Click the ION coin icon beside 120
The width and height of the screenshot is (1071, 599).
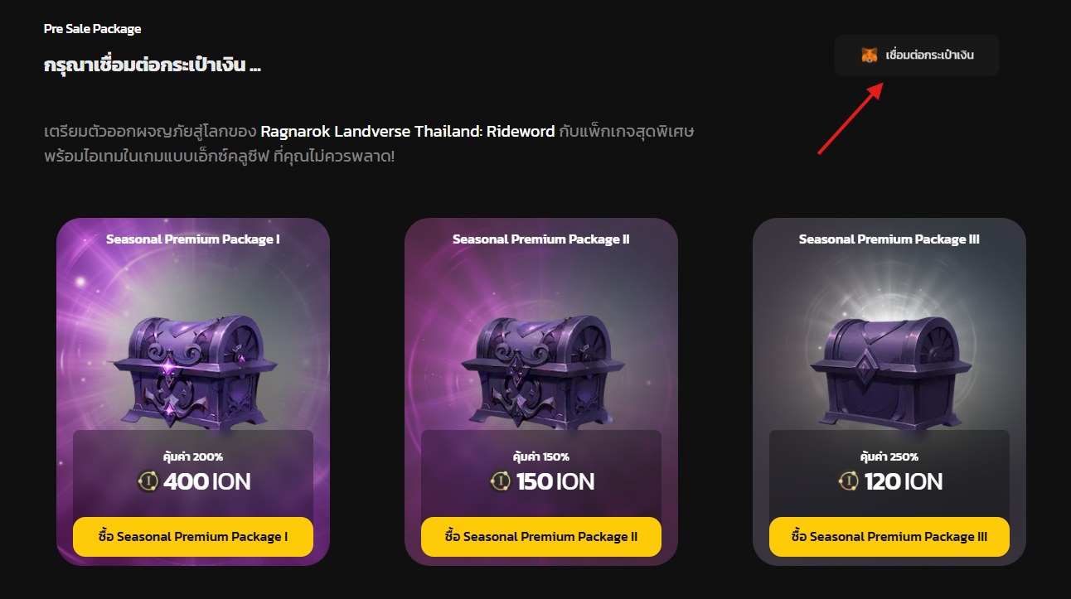848,481
